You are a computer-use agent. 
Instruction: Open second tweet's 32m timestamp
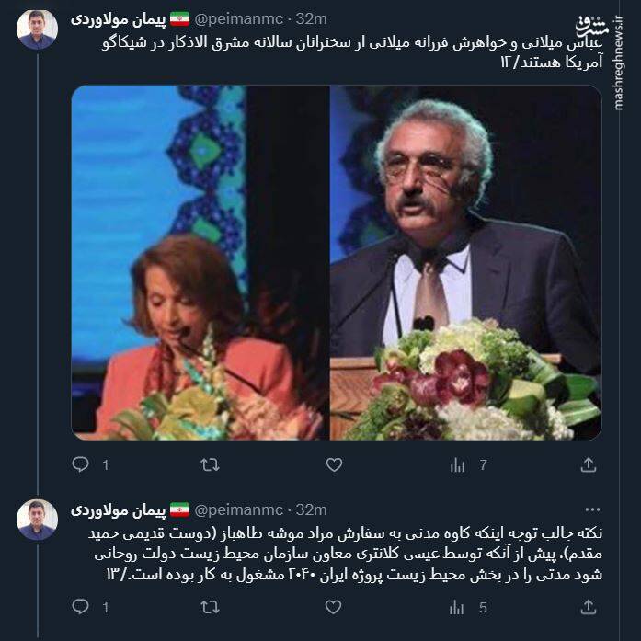tap(312, 509)
